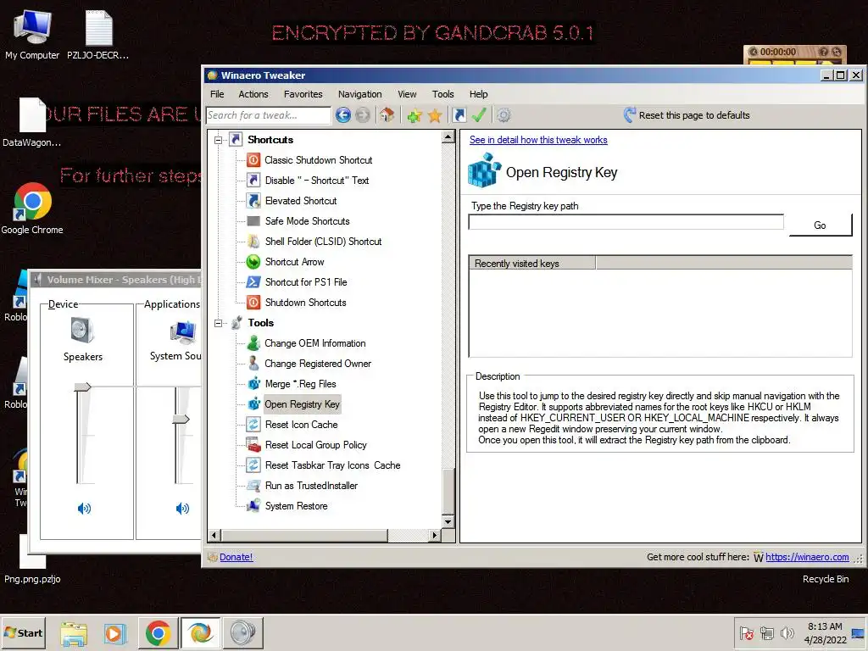Open the Navigation menu

pos(359,94)
